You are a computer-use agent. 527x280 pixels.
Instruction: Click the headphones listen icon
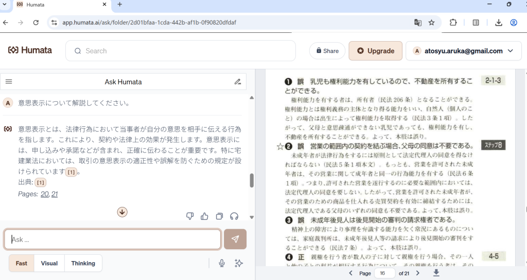click(234, 216)
